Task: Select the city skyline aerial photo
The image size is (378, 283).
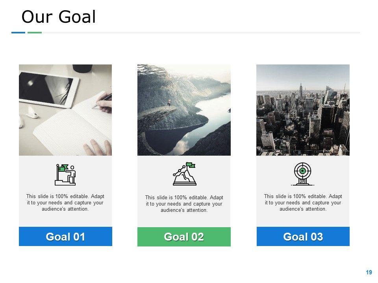Action: coord(303,110)
